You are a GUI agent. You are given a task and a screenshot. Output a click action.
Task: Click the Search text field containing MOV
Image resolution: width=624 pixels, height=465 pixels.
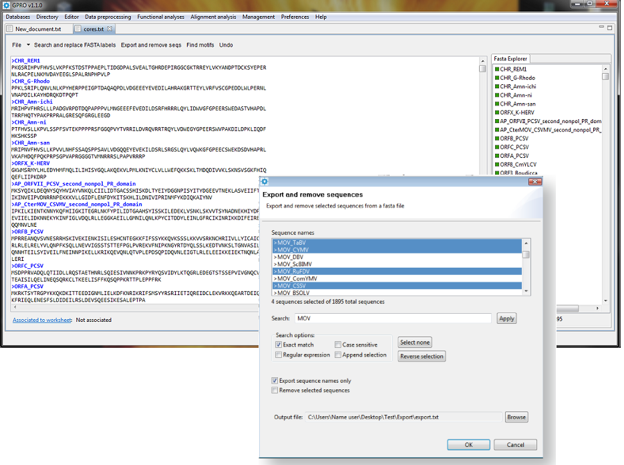[x=393, y=318]
